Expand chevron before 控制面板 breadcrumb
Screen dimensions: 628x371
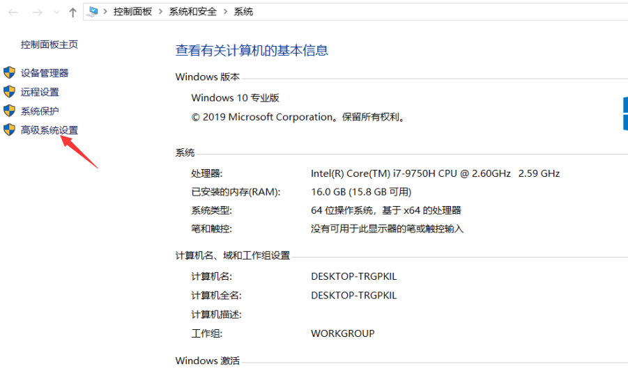coord(105,12)
